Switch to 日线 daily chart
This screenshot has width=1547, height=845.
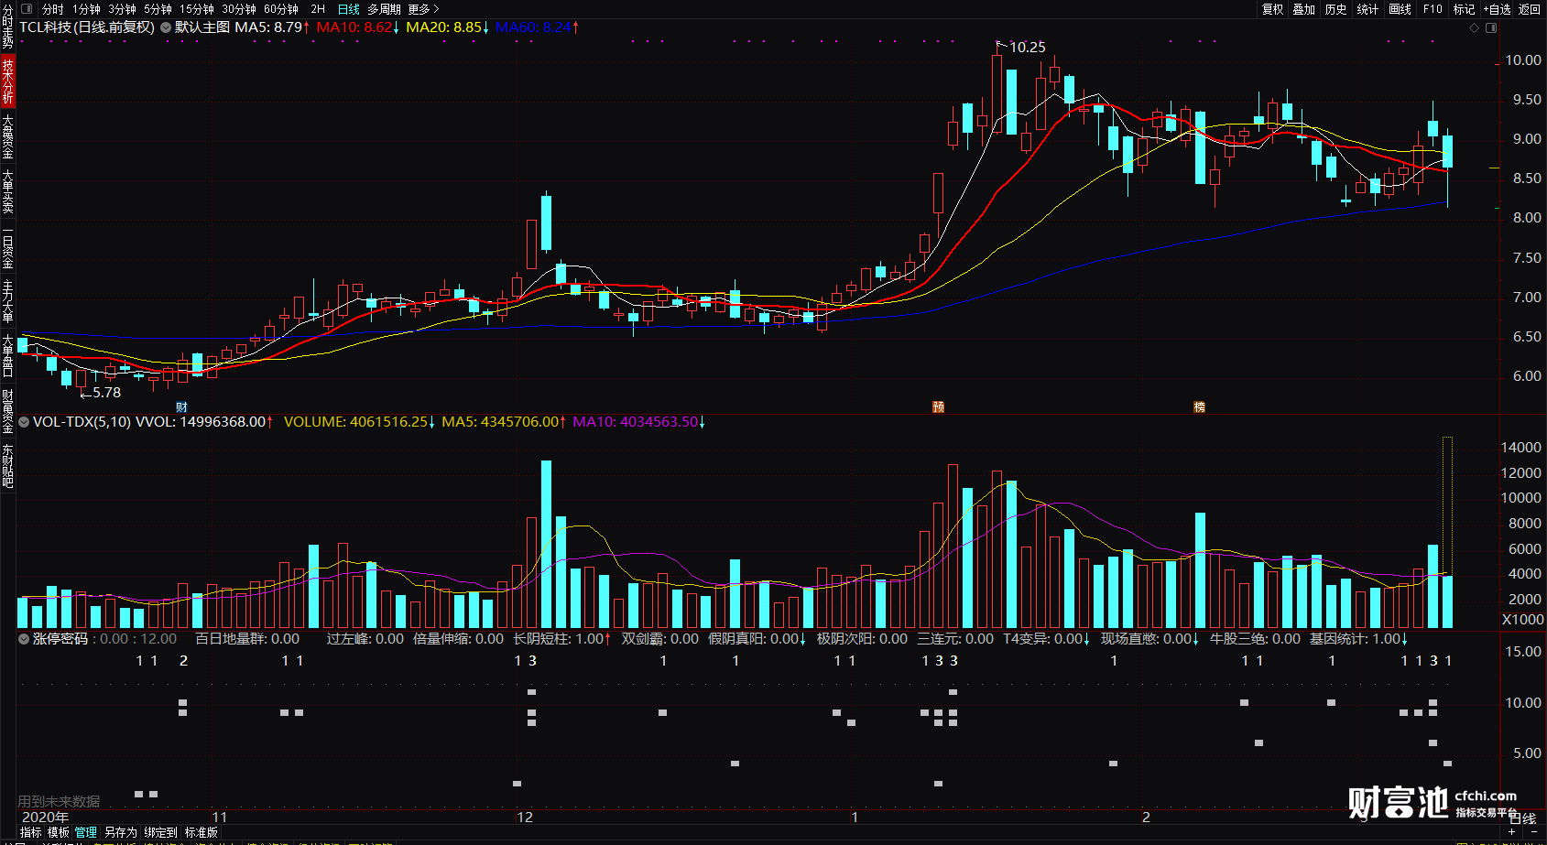click(x=349, y=9)
